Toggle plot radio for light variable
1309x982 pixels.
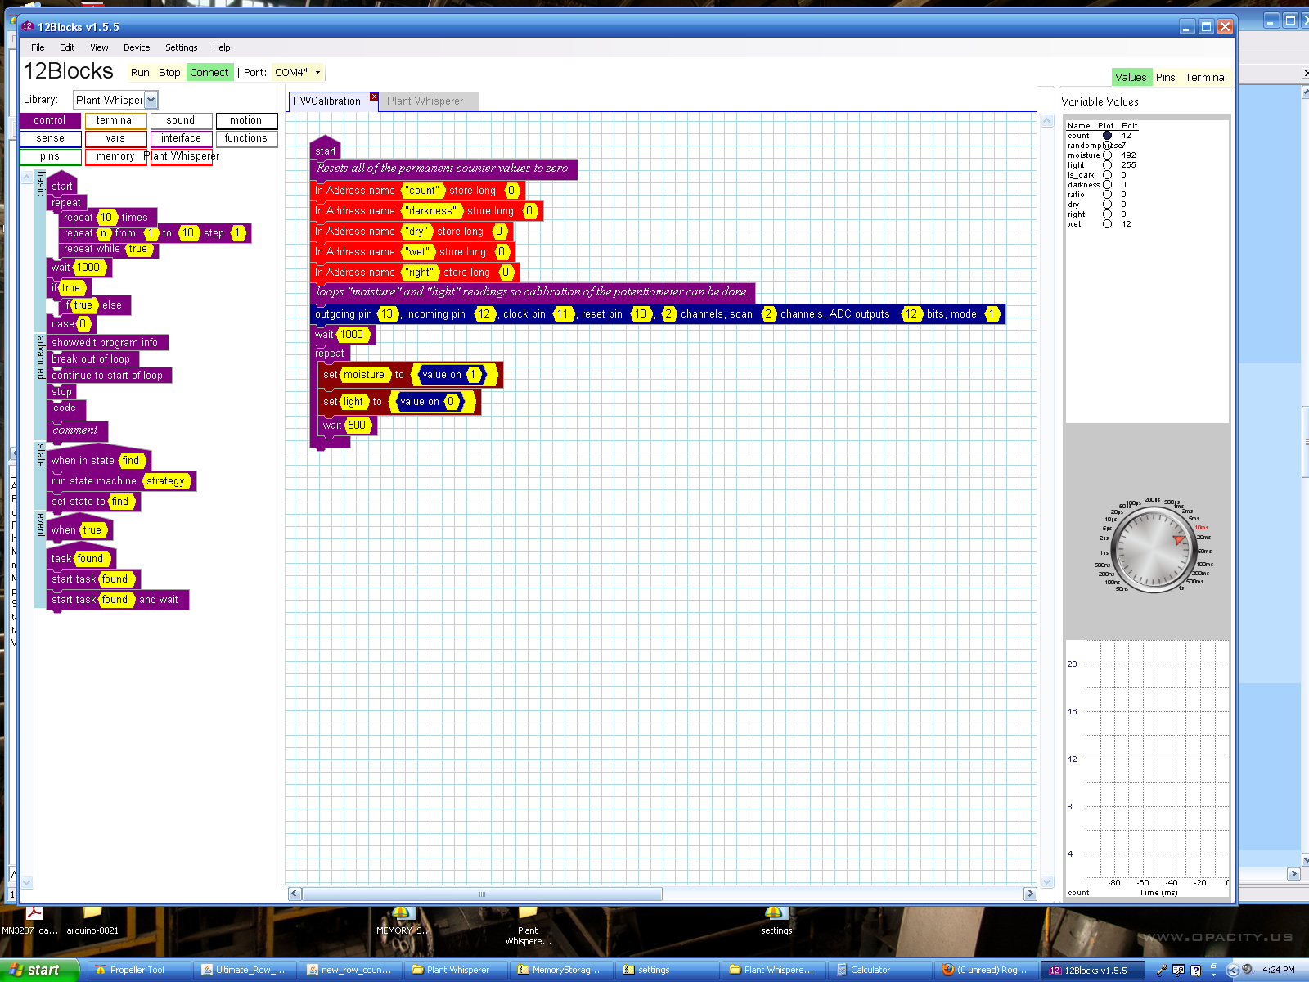coord(1107,165)
